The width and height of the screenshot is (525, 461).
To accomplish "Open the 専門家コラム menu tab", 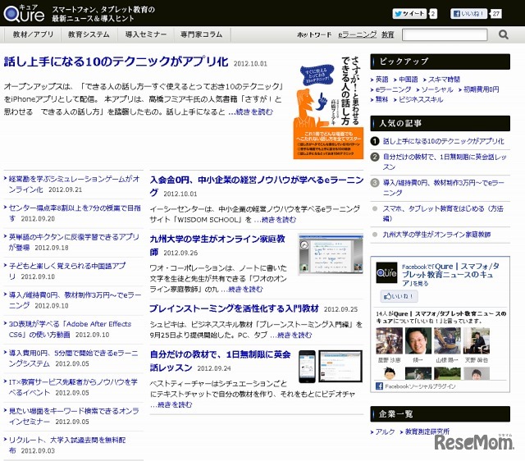I will tap(202, 34).
